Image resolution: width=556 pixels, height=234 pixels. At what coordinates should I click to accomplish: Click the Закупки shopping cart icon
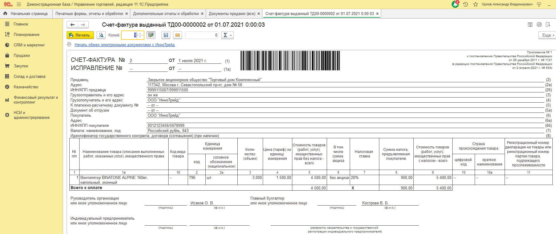coord(7,66)
